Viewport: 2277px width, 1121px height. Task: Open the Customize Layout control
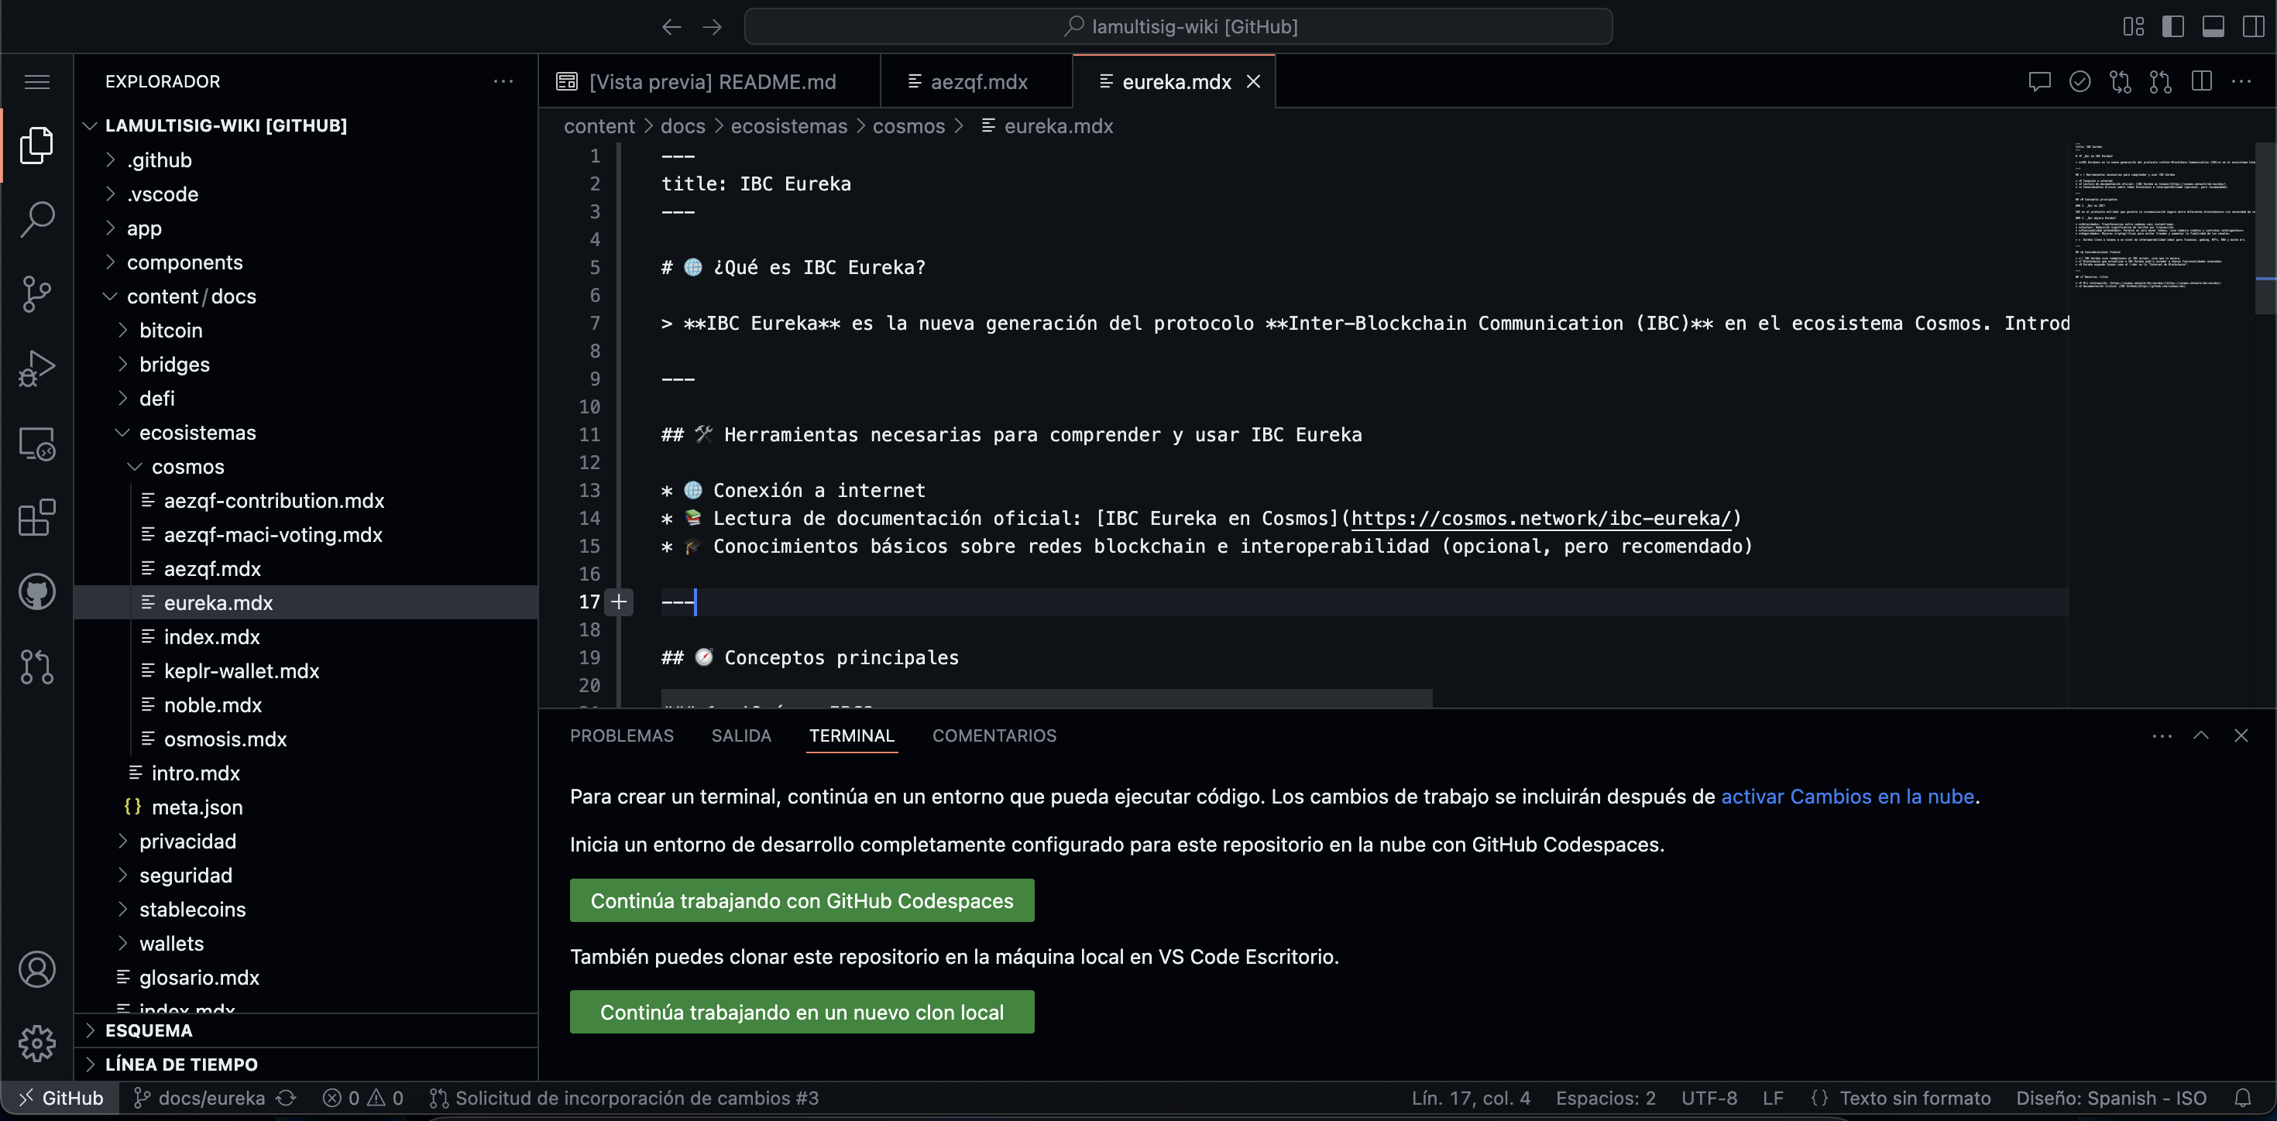(2133, 26)
